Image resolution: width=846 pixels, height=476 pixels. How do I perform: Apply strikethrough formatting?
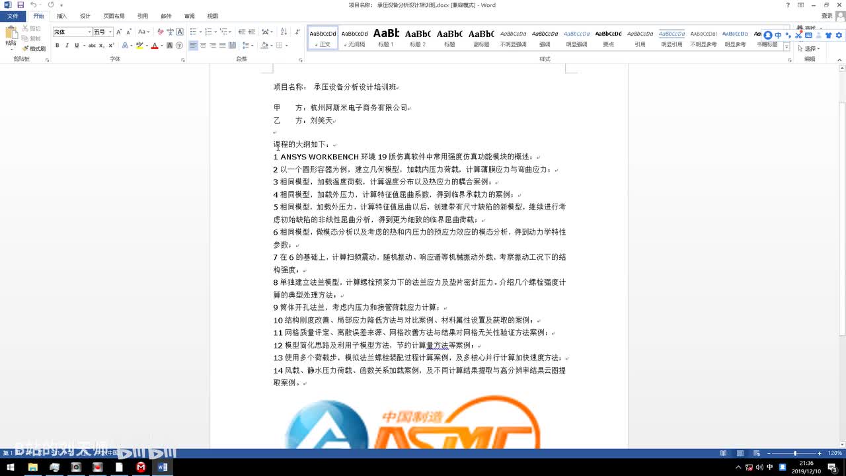pyautogui.click(x=92, y=46)
